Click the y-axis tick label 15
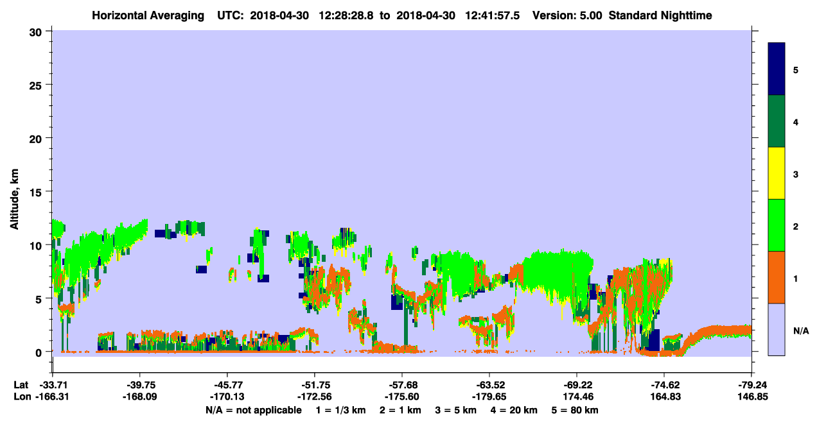 (x=37, y=192)
